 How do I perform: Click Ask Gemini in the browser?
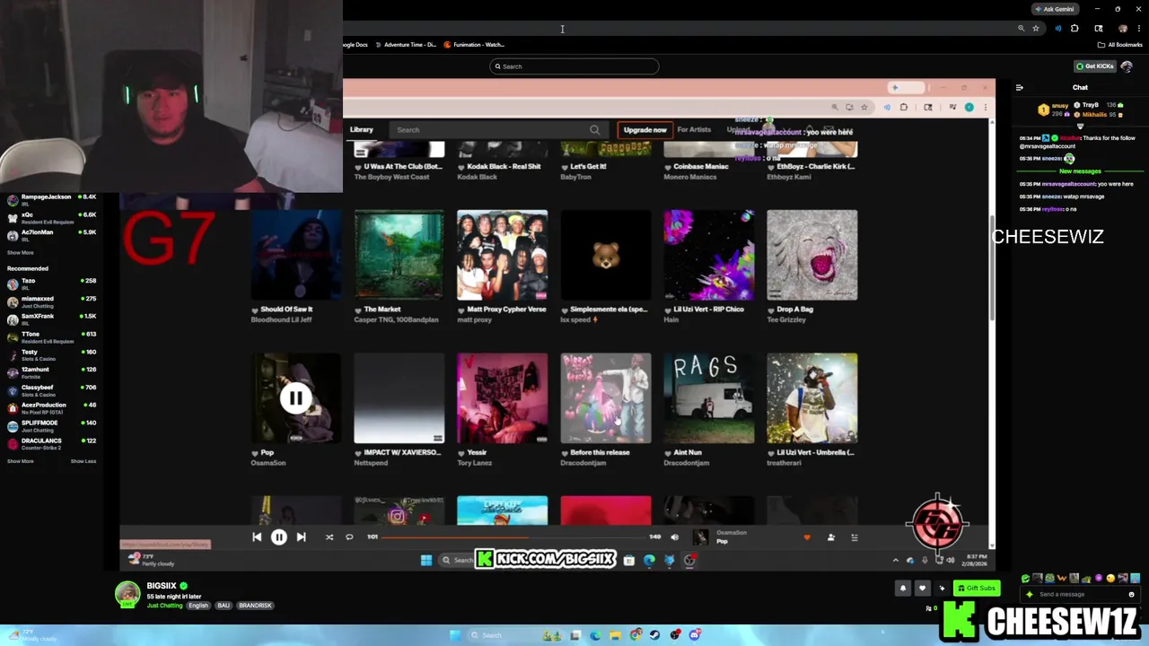point(1055,9)
